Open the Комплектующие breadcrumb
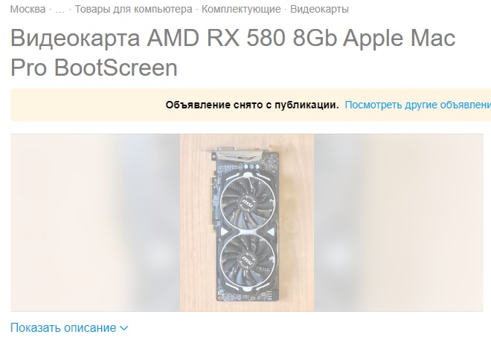491x337 pixels. pos(241,9)
